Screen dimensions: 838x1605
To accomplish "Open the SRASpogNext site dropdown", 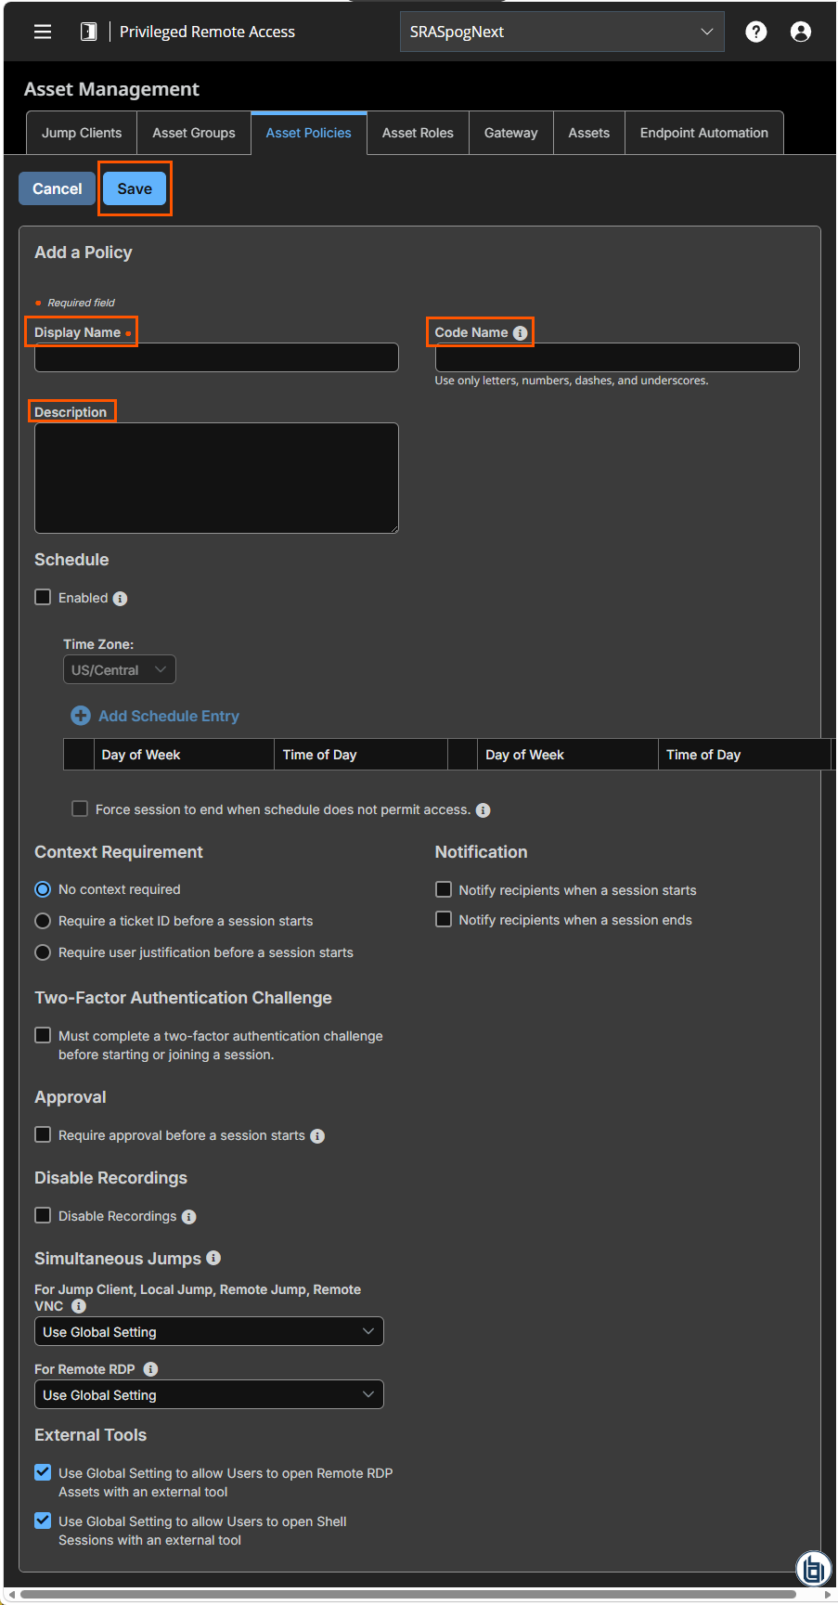I will (x=561, y=32).
